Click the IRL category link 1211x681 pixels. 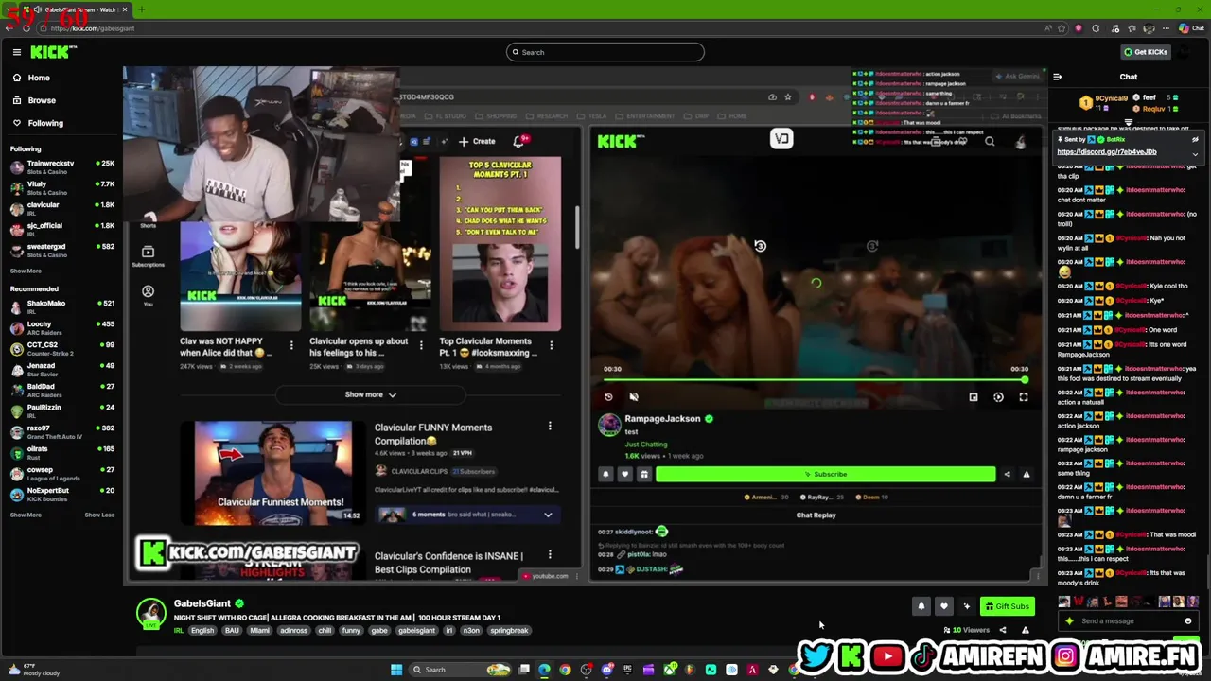pyautogui.click(x=178, y=630)
